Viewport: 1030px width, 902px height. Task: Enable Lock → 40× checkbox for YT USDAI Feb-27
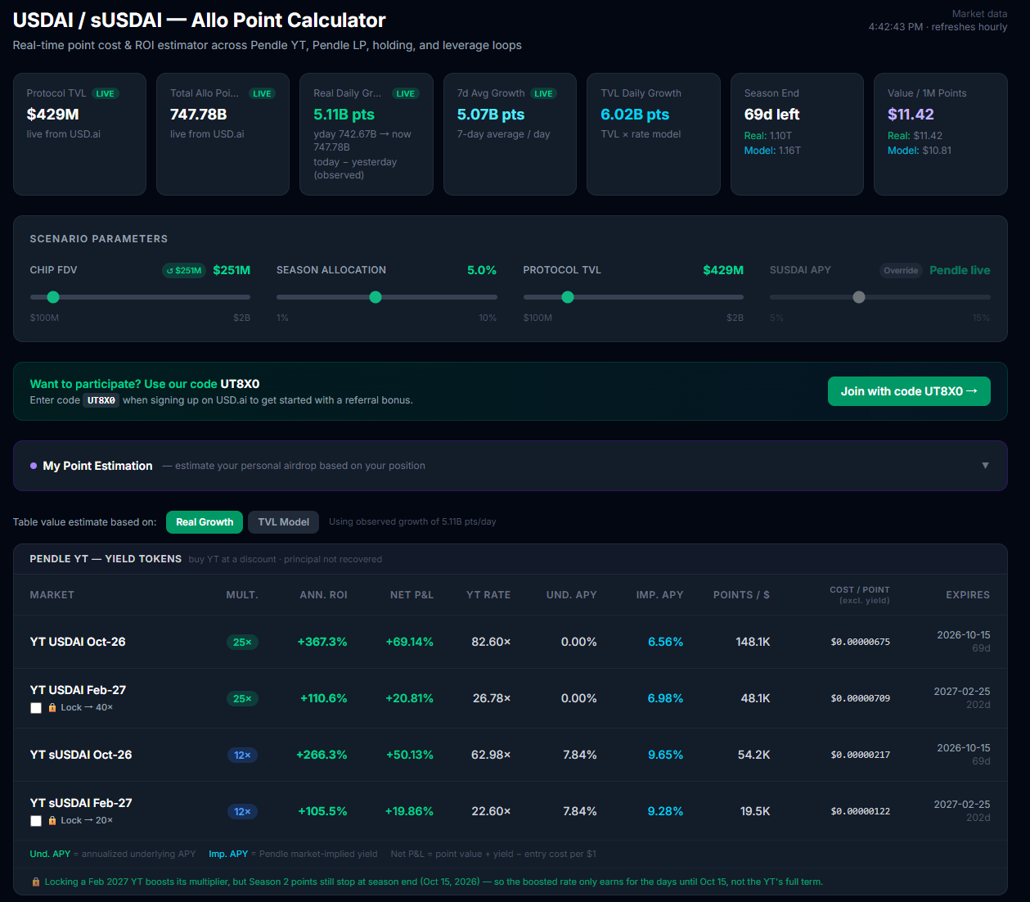(36, 708)
